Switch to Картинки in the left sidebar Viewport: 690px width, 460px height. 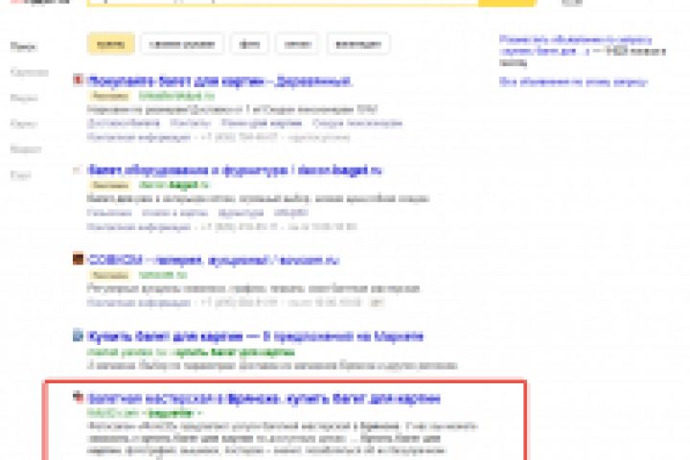click(29, 72)
